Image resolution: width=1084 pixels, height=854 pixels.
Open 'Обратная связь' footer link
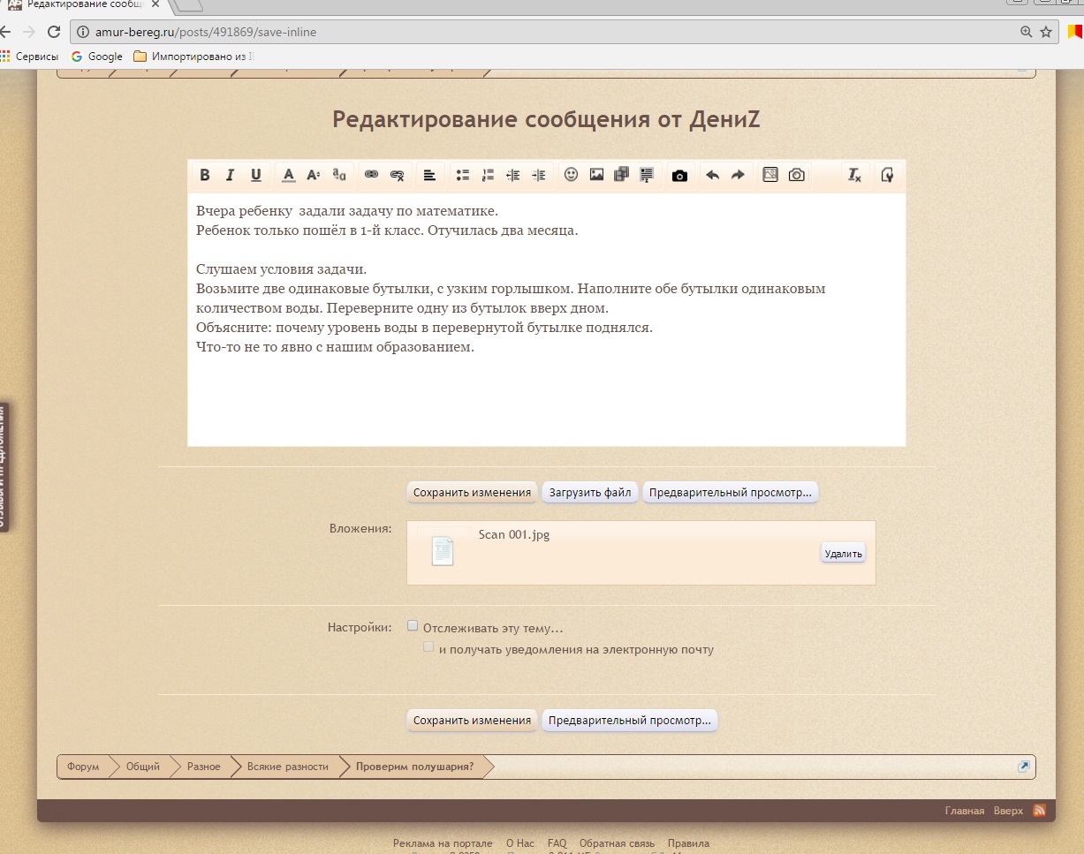click(618, 843)
